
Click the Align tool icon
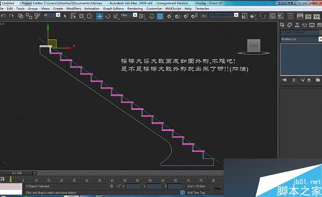point(253,16)
